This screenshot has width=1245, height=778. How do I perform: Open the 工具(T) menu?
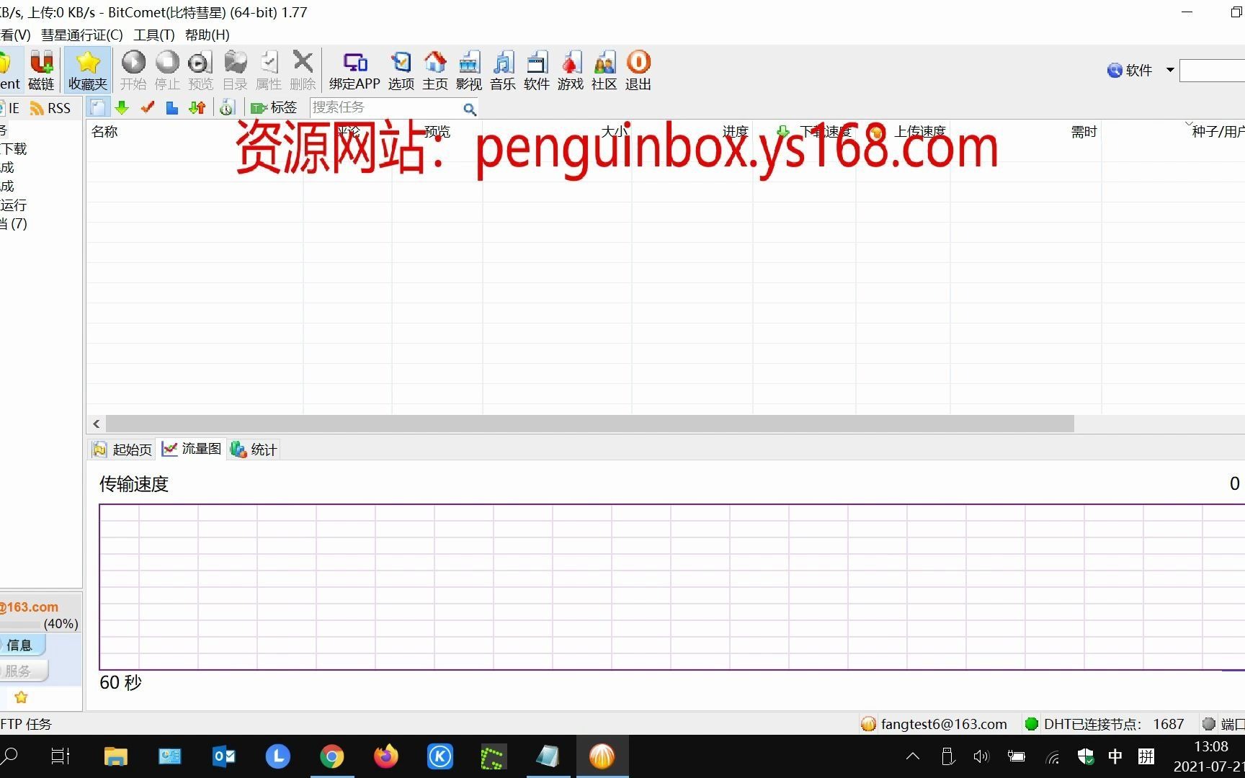point(154,35)
